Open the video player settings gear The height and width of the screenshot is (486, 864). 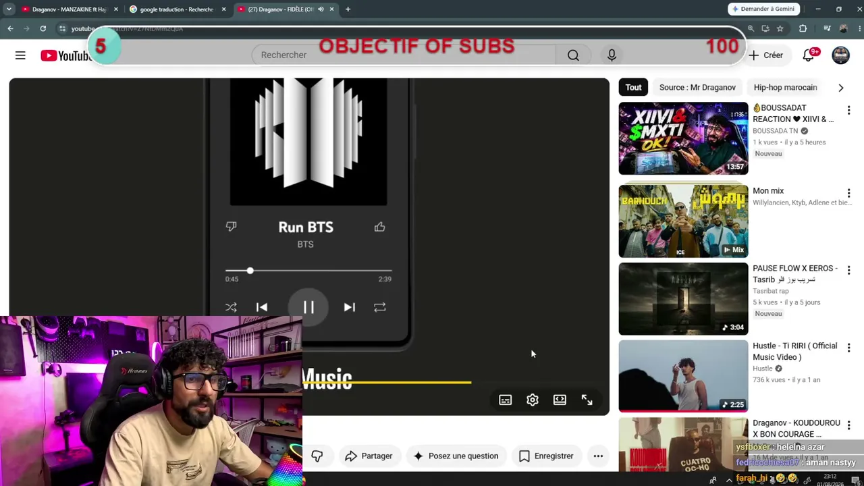[x=533, y=400]
